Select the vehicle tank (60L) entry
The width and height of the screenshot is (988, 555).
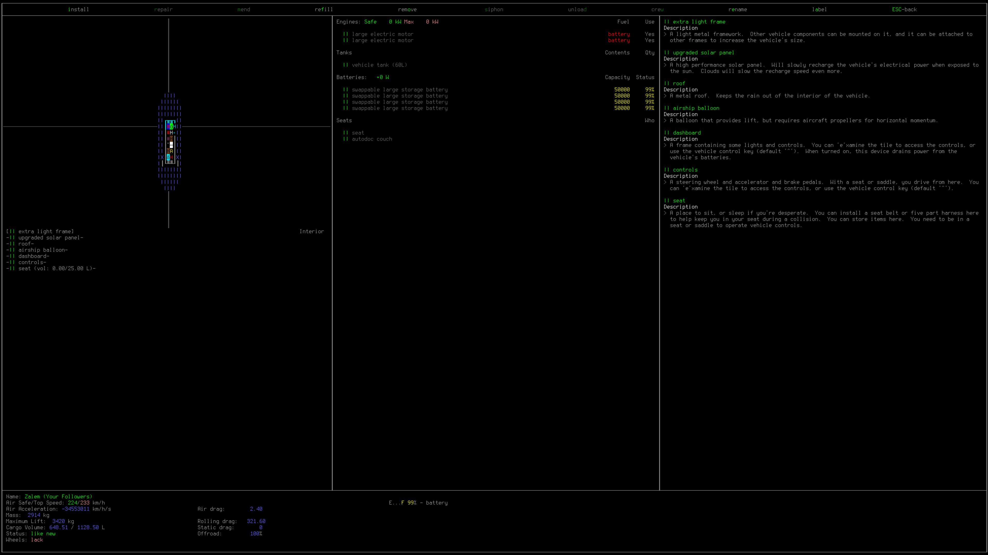[379, 65]
